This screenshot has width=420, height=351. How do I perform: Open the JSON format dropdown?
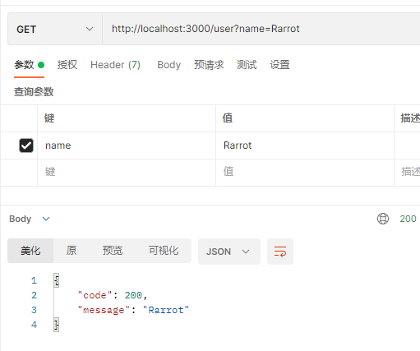(x=229, y=252)
